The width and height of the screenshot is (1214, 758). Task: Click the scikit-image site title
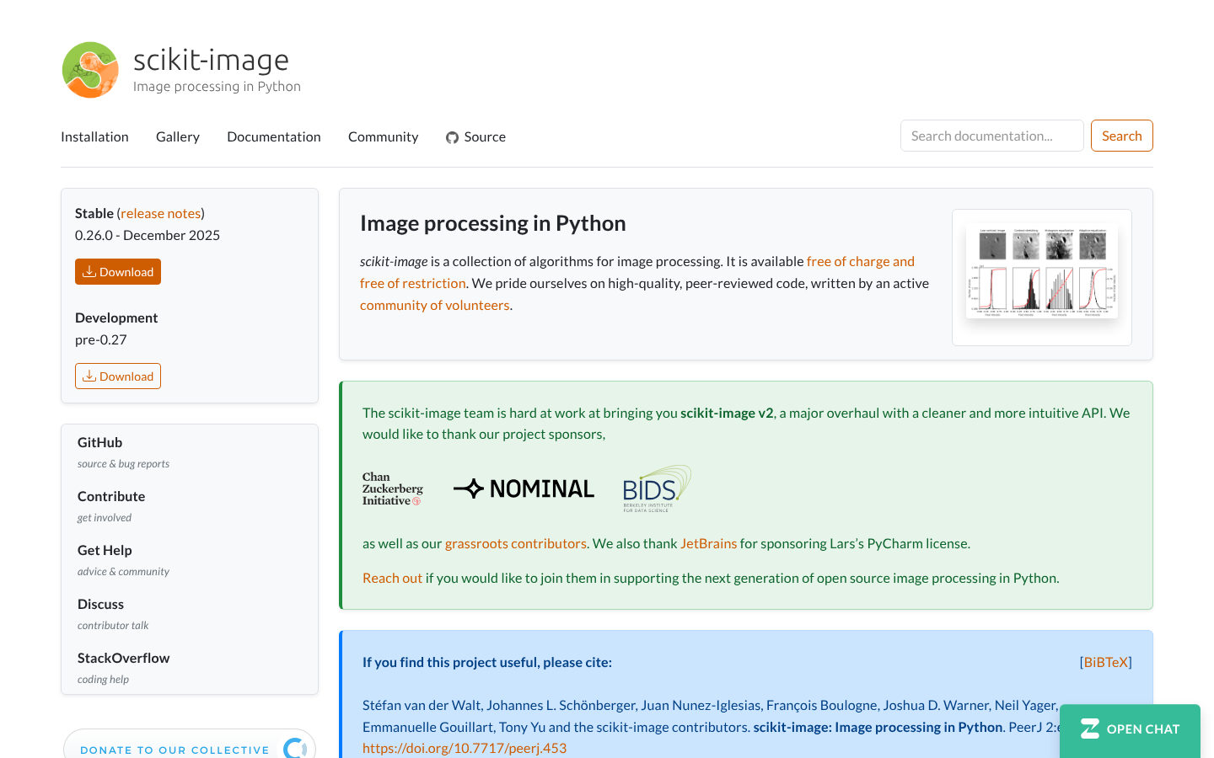pyautogui.click(x=211, y=60)
